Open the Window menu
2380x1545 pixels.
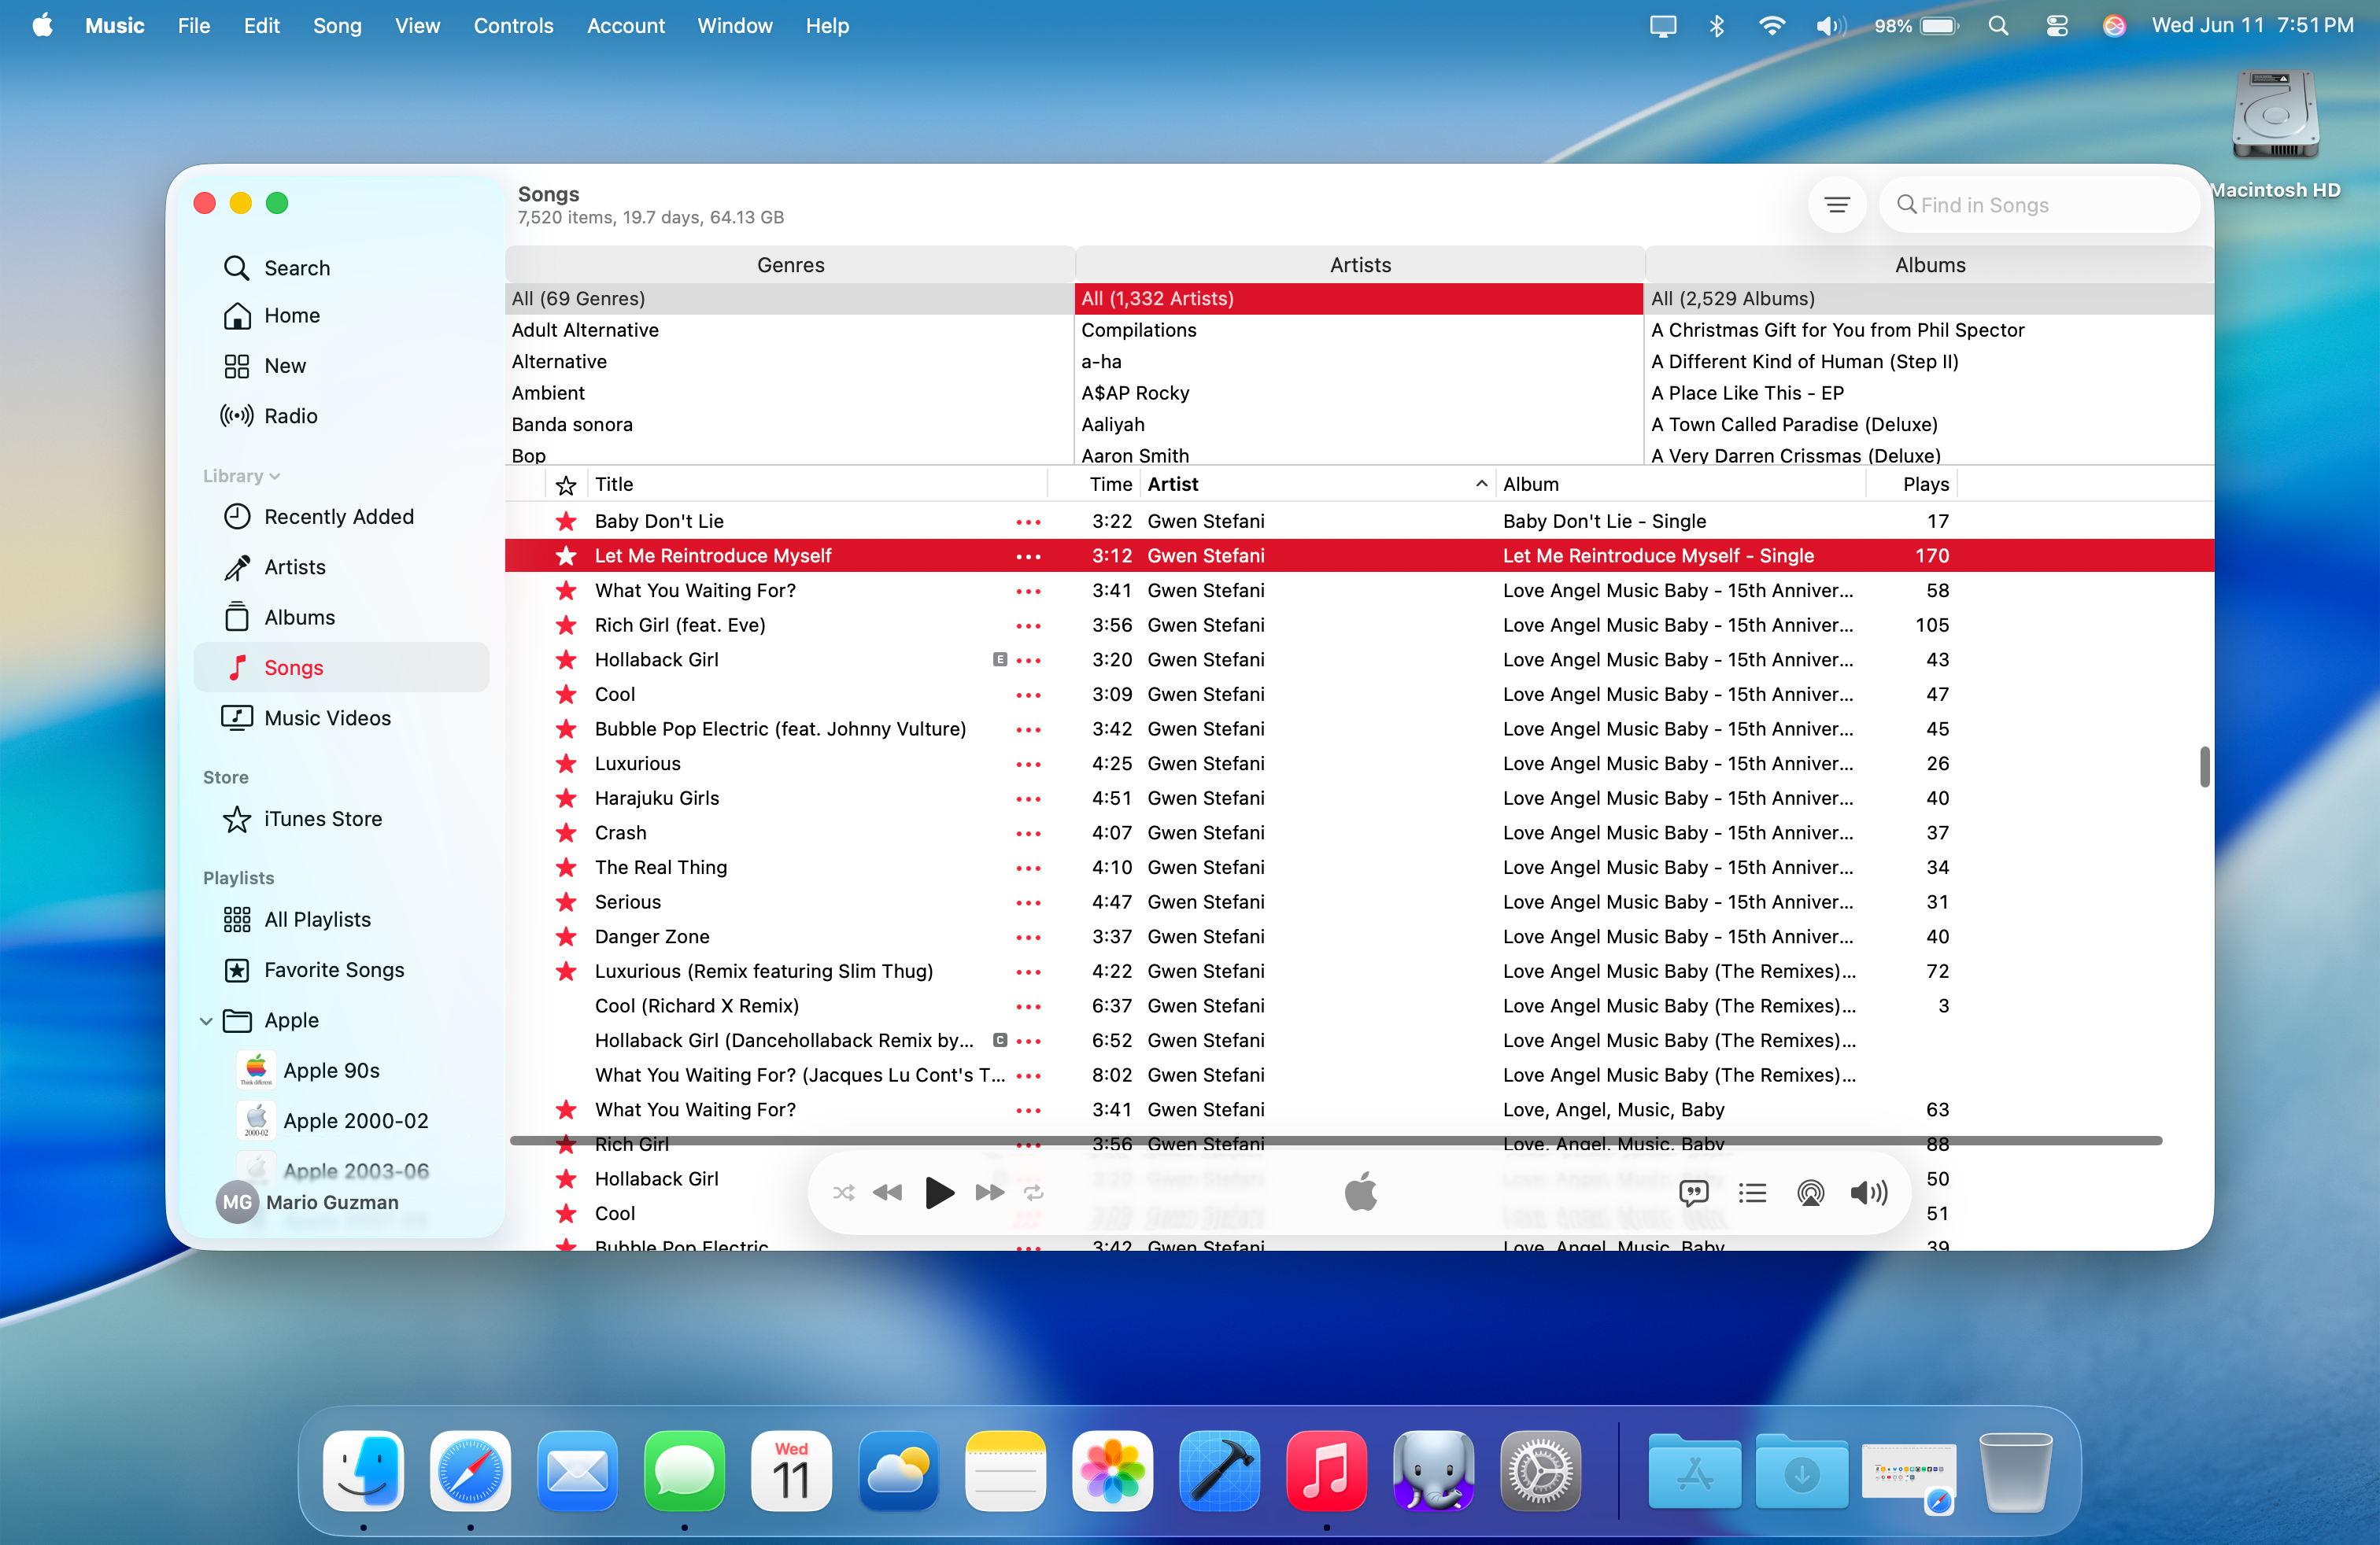tap(735, 26)
